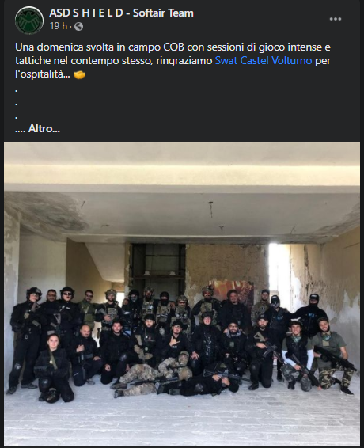
Task: Click the dark elevator shaft in the photo
Action: coord(157,268)
